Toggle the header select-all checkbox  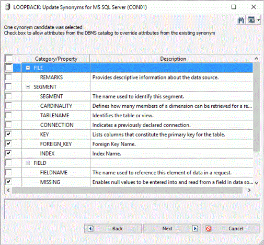[x=9, y=58]
